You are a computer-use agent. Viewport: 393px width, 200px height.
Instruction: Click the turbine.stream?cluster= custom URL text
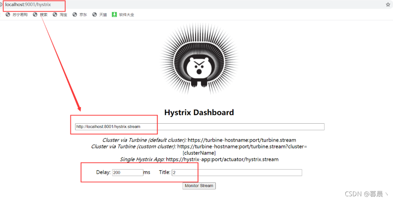[x=242, y=149]
